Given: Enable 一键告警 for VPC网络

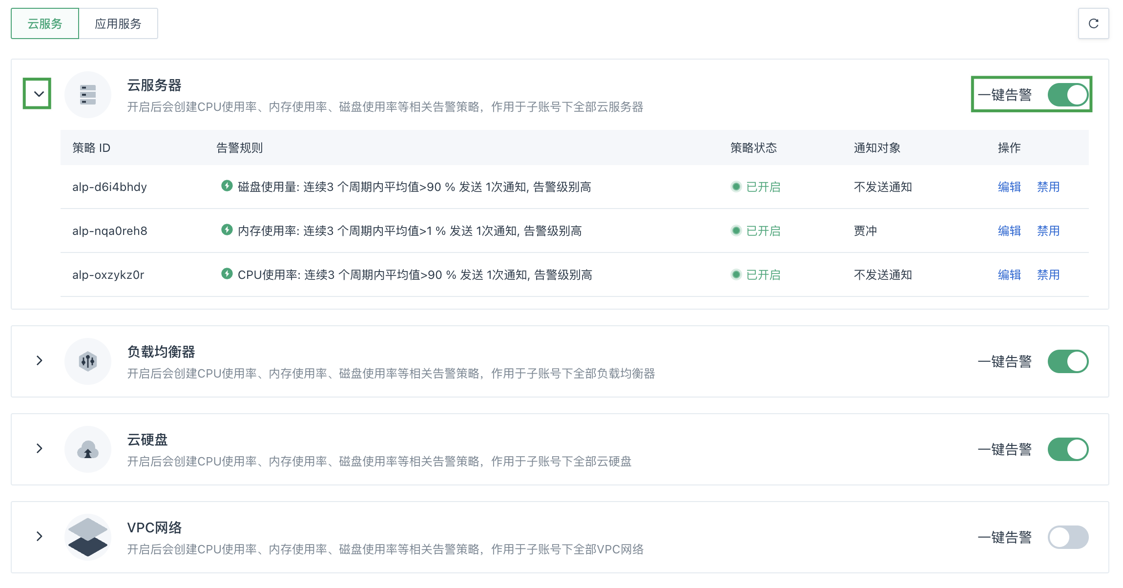Looking at the screenshot, I should tap(1068, 537).
